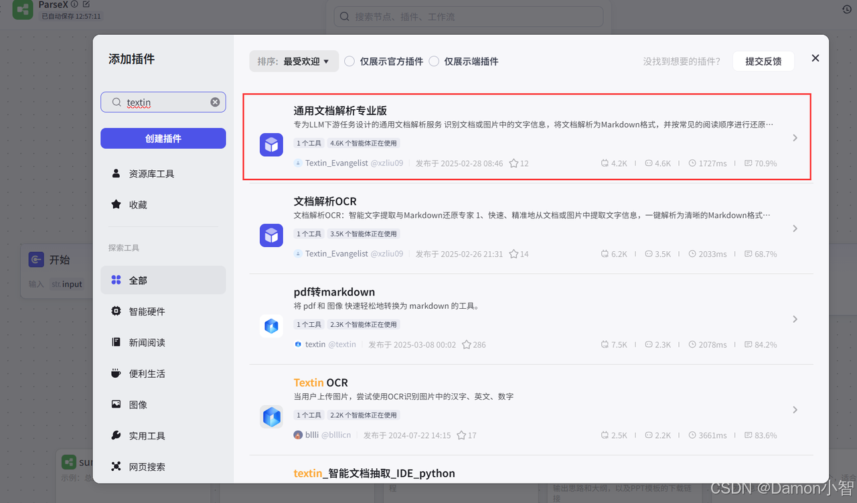
Task: Click 3.5K 个智能体正在使用 tag
Action: click(x=364, y=234)
